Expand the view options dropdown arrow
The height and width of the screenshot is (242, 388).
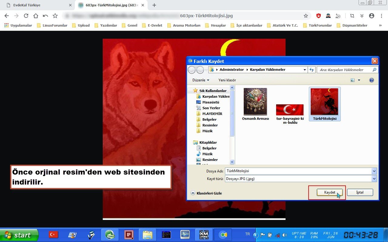coord(359,80)
